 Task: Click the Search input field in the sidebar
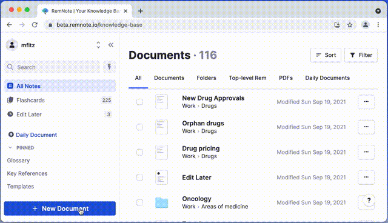[52, 67]
